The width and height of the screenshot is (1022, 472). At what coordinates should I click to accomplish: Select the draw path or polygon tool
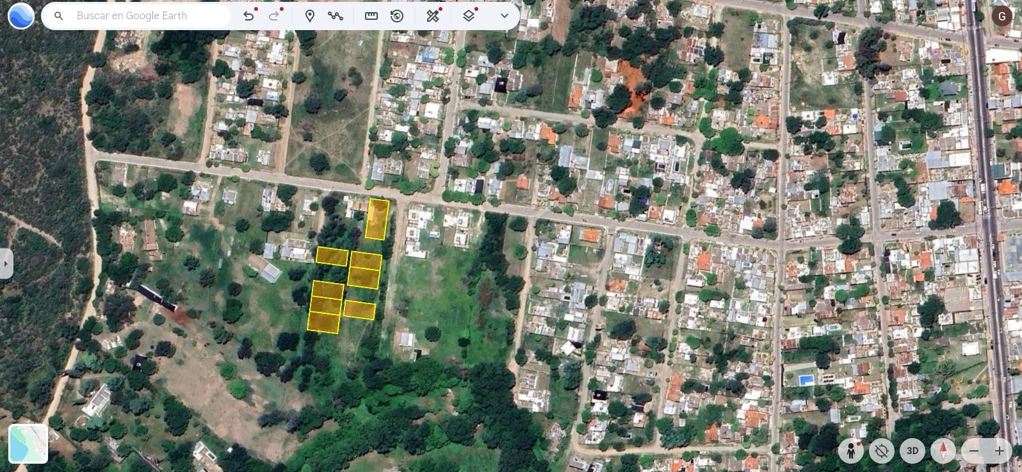336,16
